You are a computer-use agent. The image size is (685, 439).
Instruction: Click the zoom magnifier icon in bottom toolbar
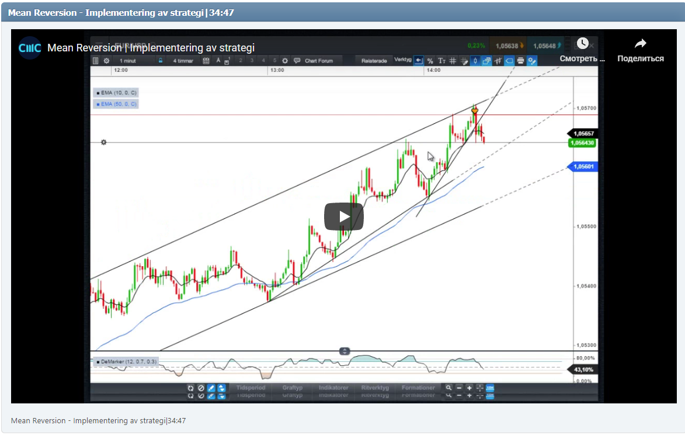click(448, 387)
